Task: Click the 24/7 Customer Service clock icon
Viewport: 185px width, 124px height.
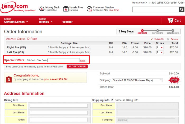Action: [89, 9]
